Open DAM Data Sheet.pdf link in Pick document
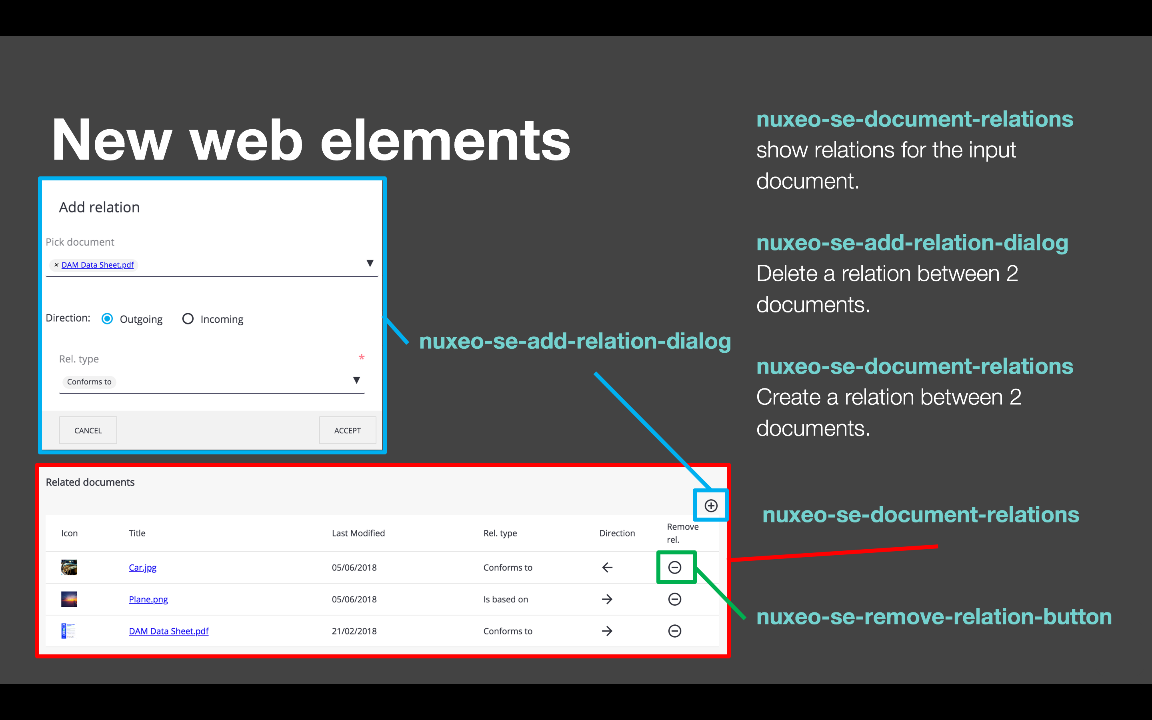Screen dimensions: 1152x720 tap(98, 265)
